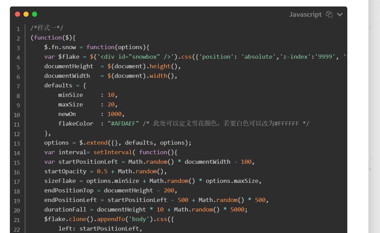Screen dimensions: 380x233
Task: Click line number 12 in gutter
Action: point(17,134)
